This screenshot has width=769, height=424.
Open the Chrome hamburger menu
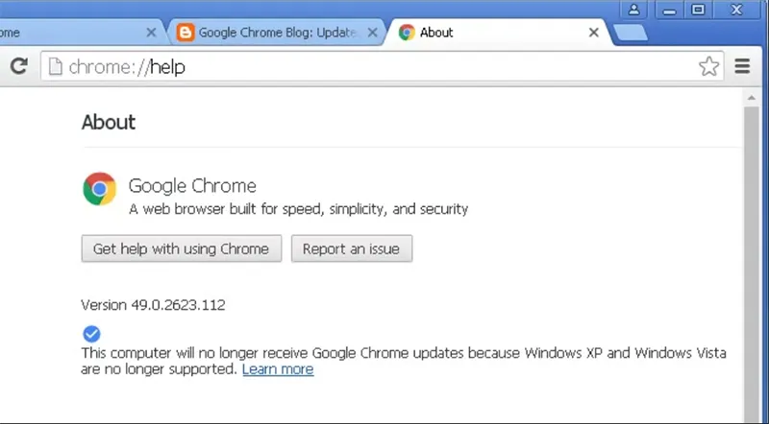742,66
